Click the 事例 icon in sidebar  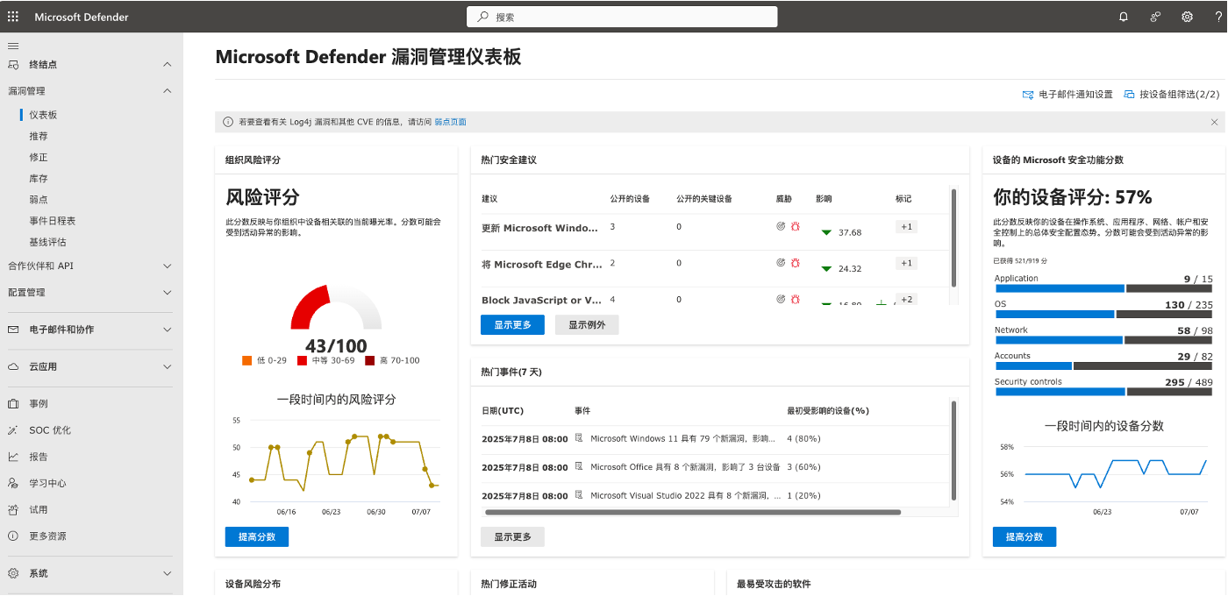(13, 404)
